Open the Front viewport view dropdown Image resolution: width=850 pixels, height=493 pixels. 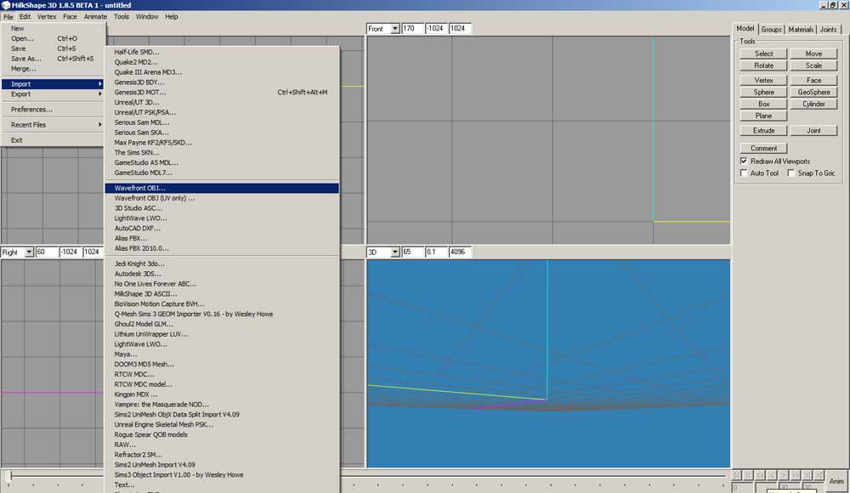pos(394,29)
